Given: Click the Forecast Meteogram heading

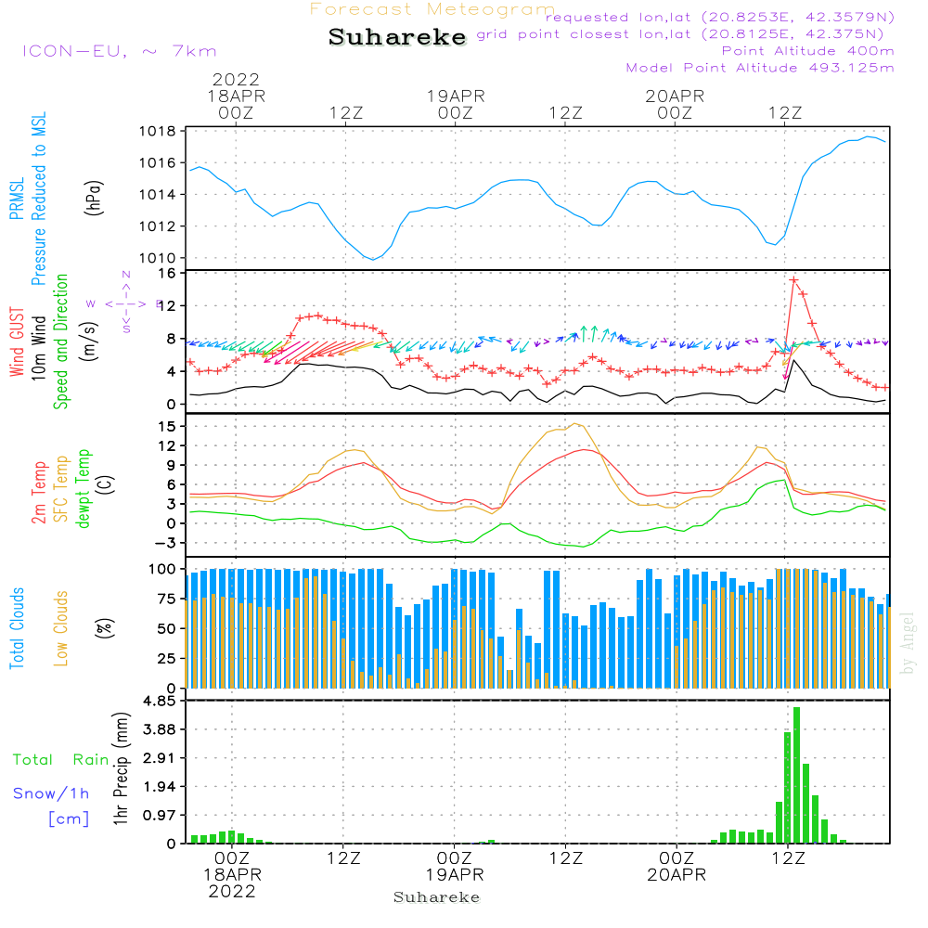Looking at the screenshot, I should point(432,9).
